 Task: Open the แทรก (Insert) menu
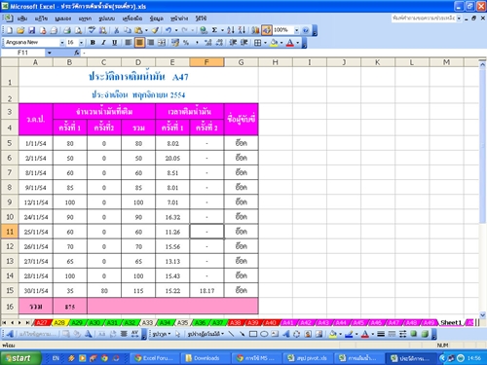85,18
